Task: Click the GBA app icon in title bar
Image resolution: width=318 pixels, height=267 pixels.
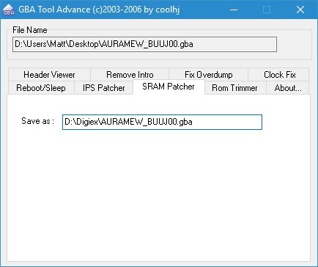Action: tap(9, 10)
